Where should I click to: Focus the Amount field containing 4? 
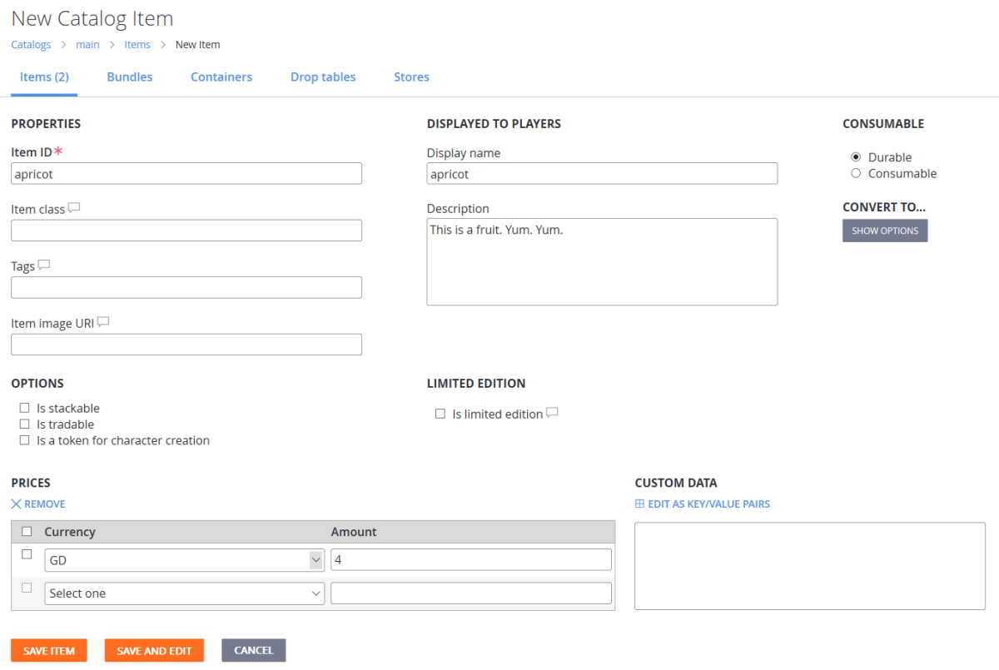(471, 560)
